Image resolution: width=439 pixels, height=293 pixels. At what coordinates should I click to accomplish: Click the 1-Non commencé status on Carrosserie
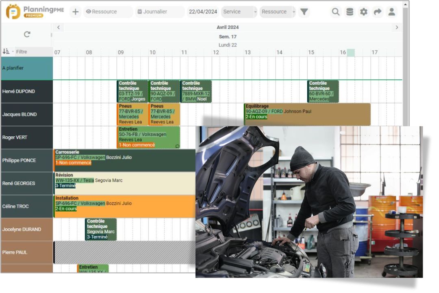point(73,163)
